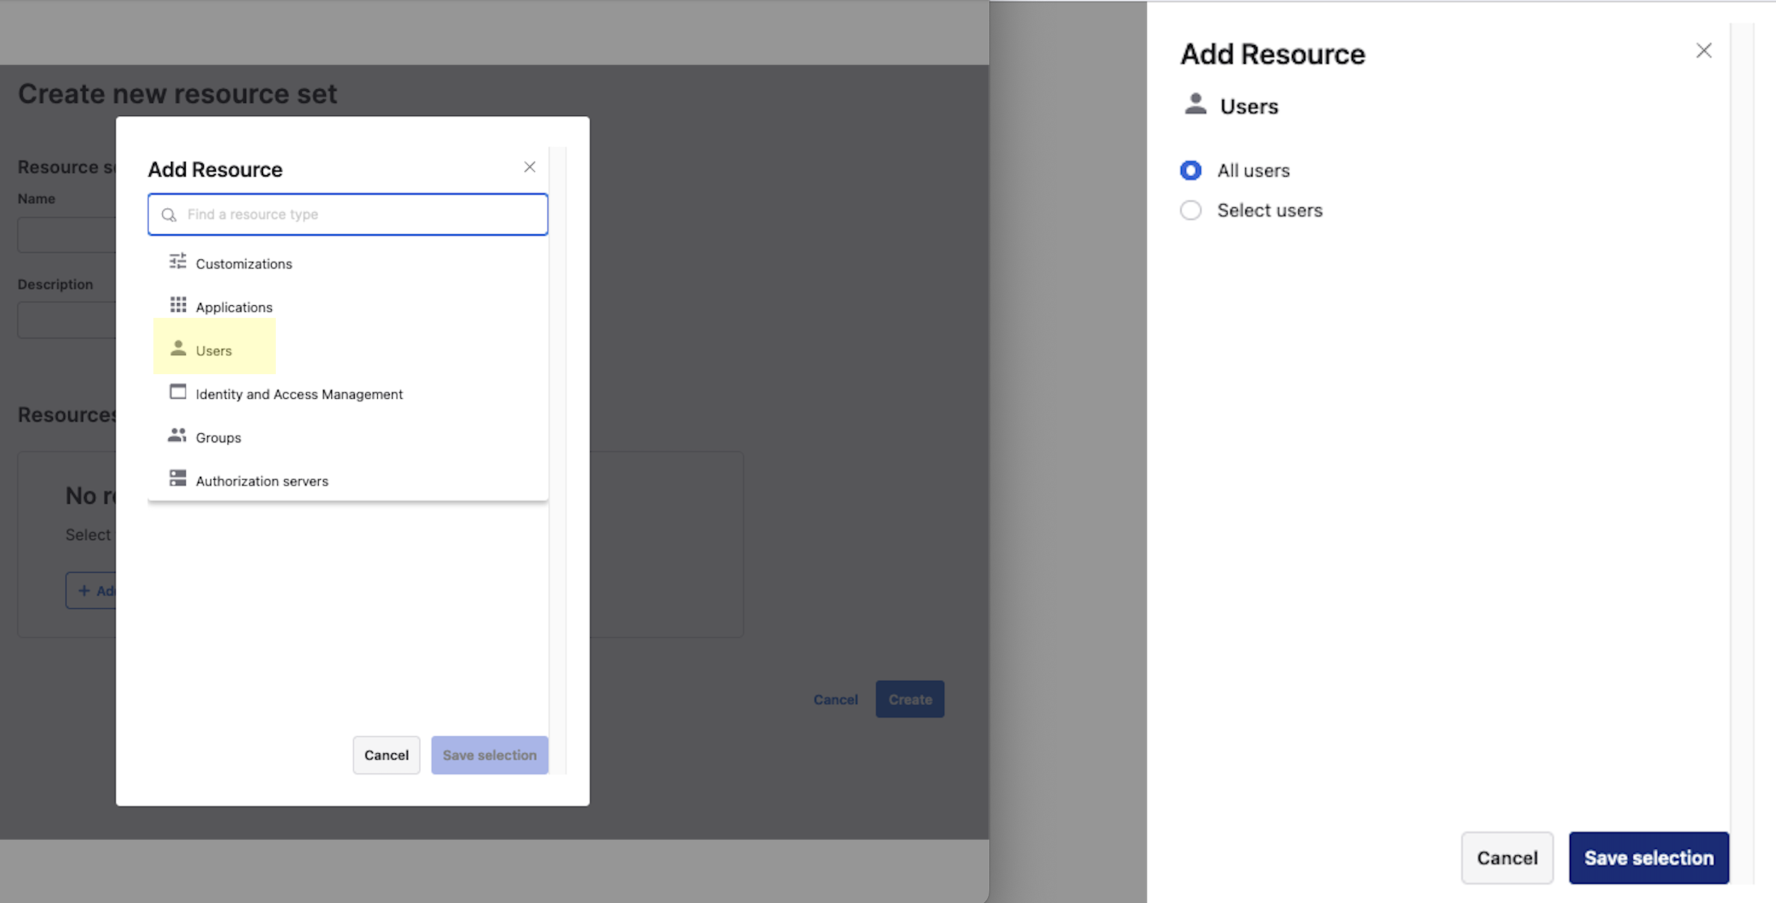Click the Cancel link beside Create
This screenshot has height=903, width=1776.
pos(835,699)
